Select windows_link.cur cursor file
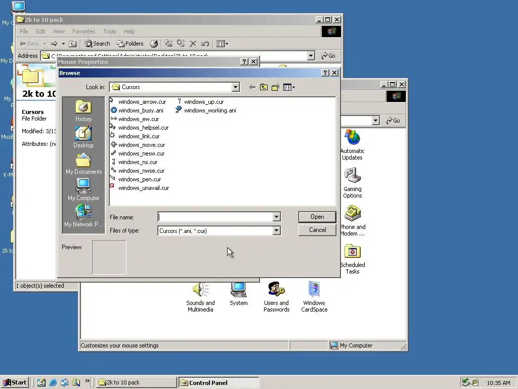This screenshot has width=518, height=389. point(135,136)
